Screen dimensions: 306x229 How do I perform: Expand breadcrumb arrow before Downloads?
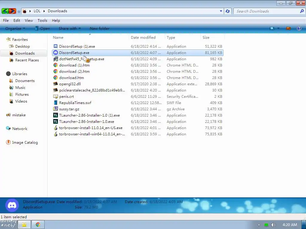(x=44, y=11)
